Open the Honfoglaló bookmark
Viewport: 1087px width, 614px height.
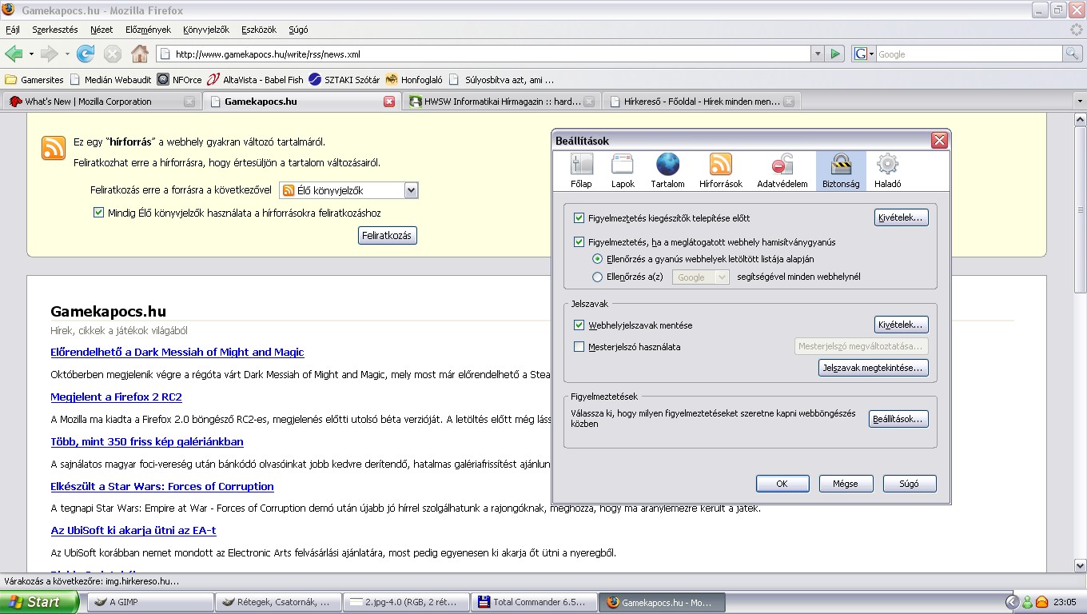point(414,79)
